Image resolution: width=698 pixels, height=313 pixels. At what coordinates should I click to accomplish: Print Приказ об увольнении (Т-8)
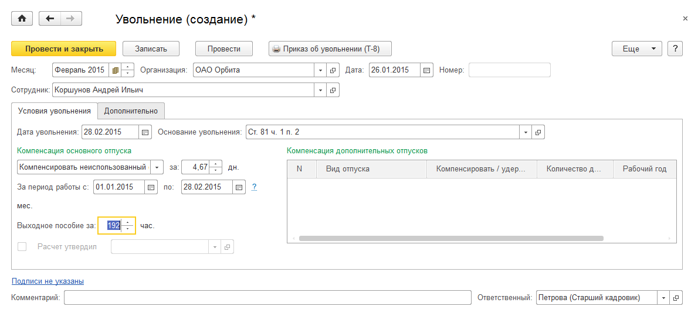point(330,49)
